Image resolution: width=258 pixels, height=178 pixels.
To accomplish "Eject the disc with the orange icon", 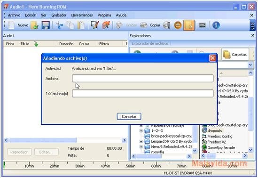I will 178,25.
